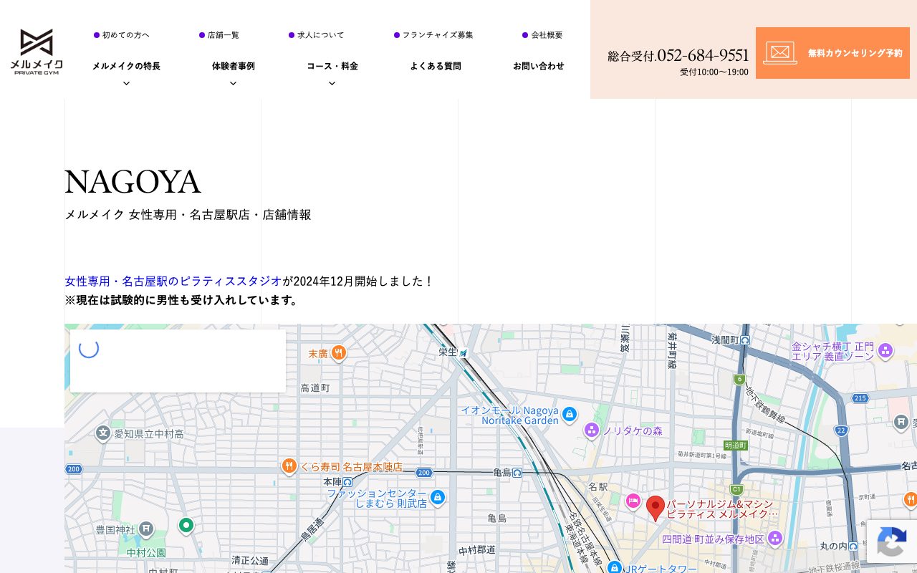Click the JRゲートタワー shopping marker

(x=614, y=567)
